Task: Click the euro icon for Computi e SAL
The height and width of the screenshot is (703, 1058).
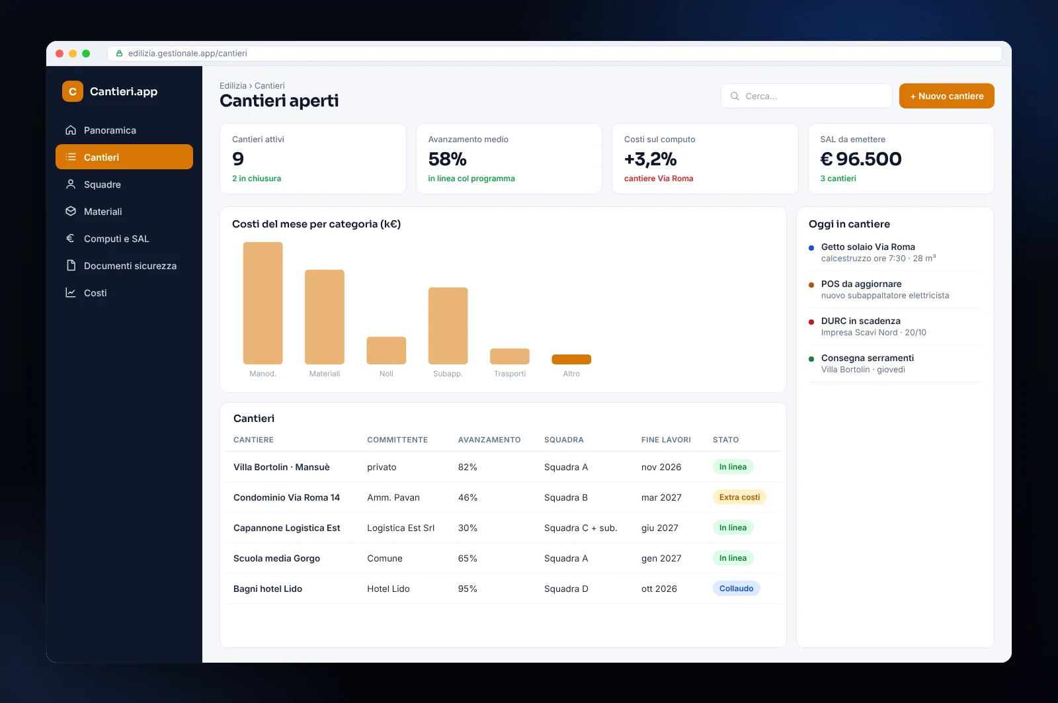Action: click(x=71, y=239)
